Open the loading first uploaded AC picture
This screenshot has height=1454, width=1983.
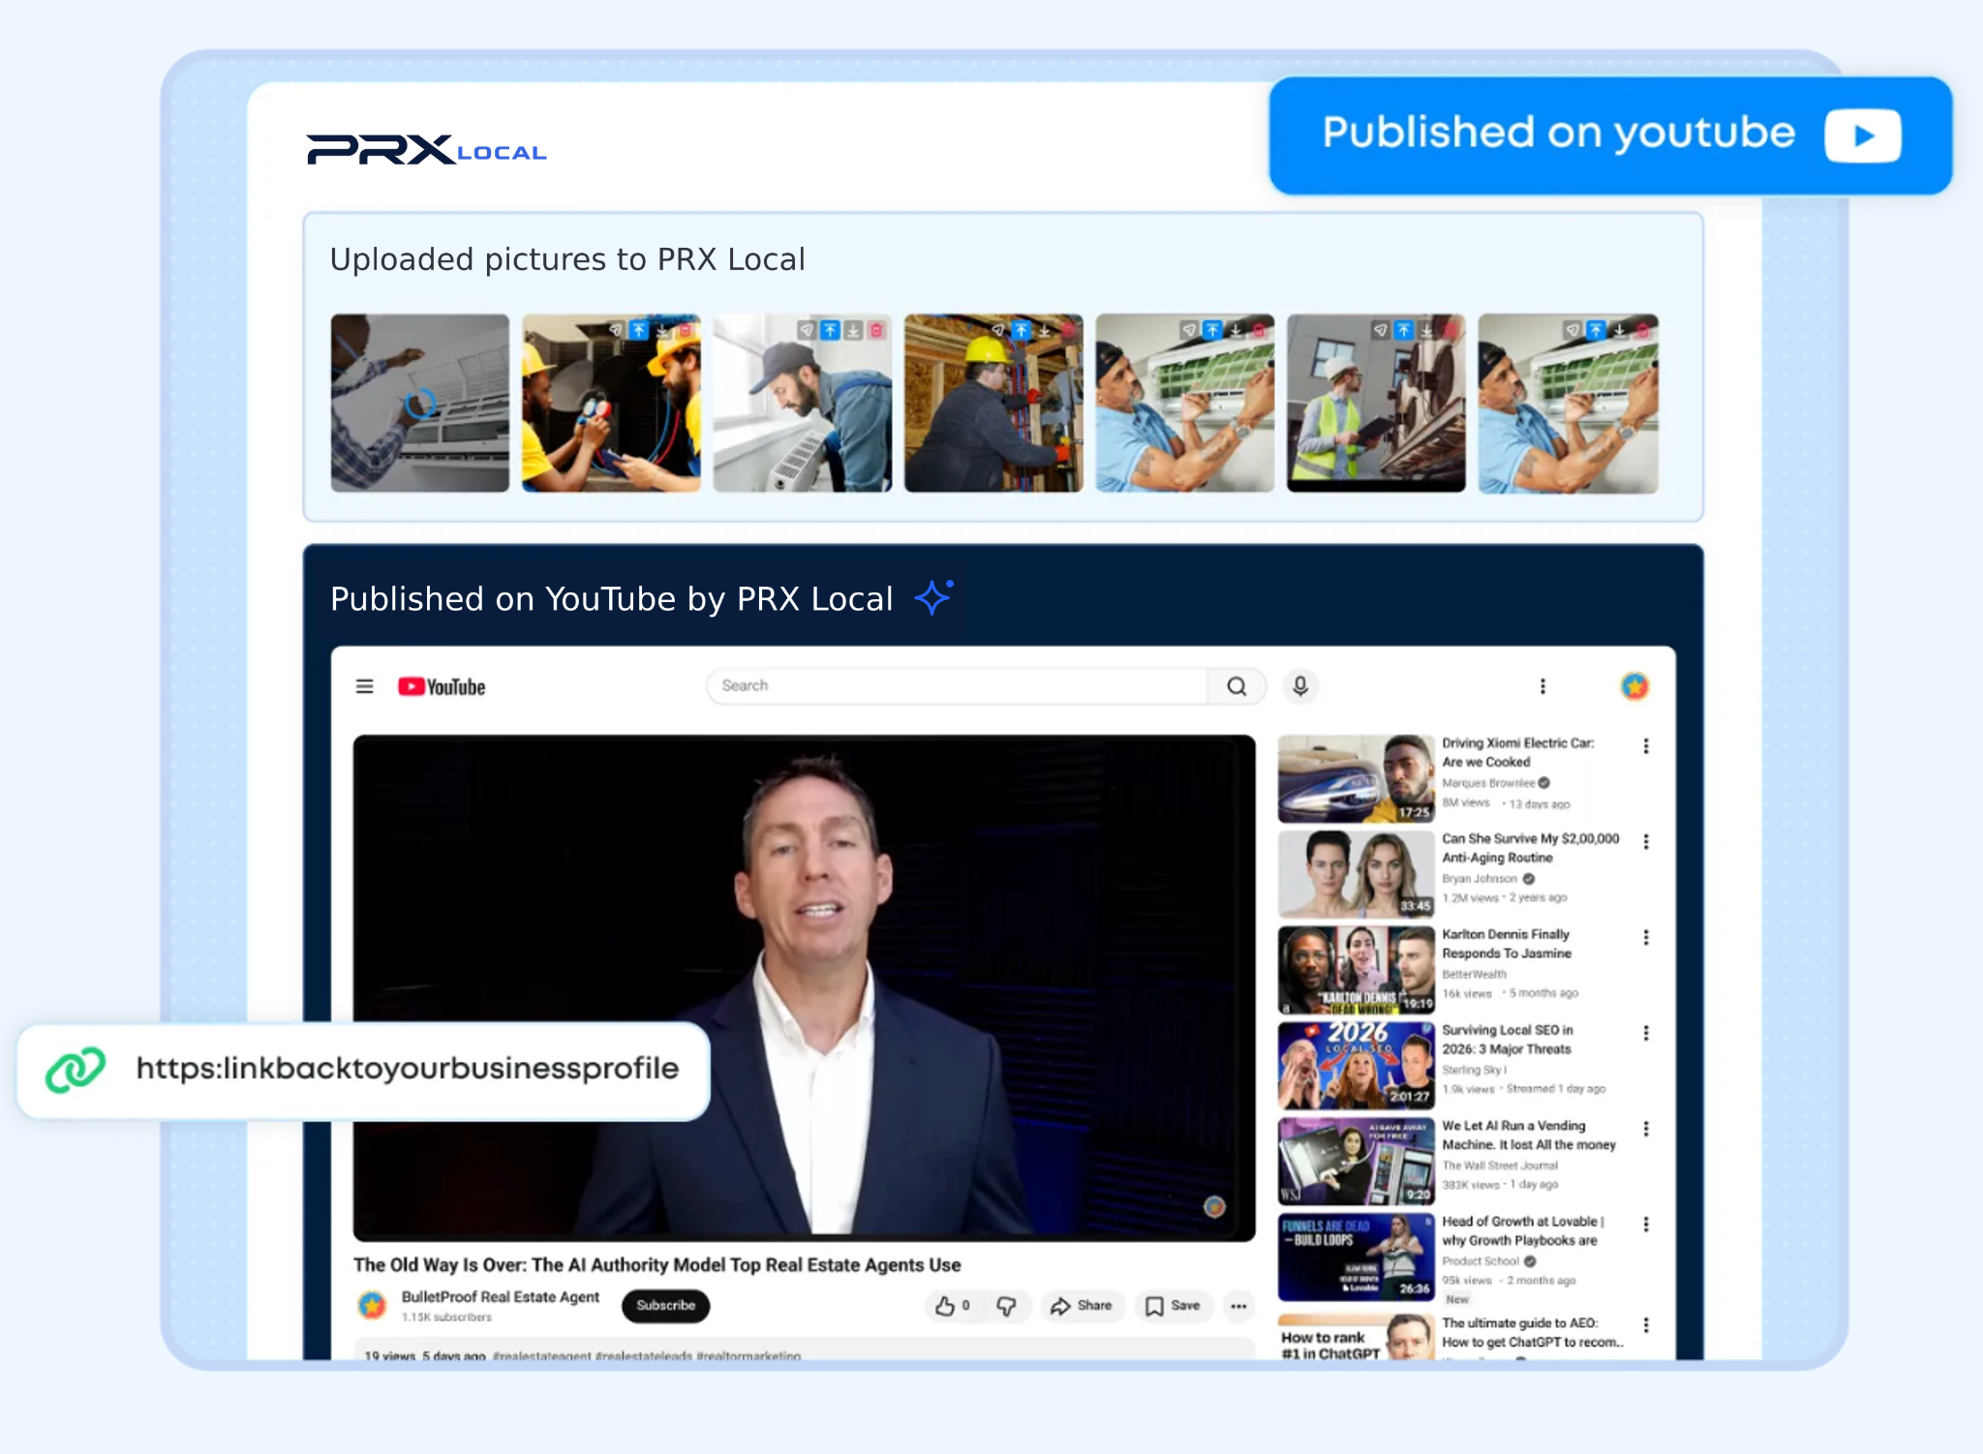(419, 403)
